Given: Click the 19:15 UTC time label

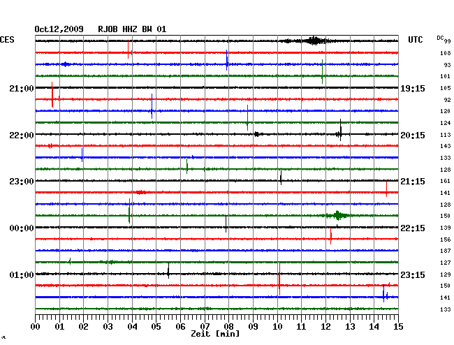Looking at the screenshot, I should pyautogui.click(x=413, y=89).
